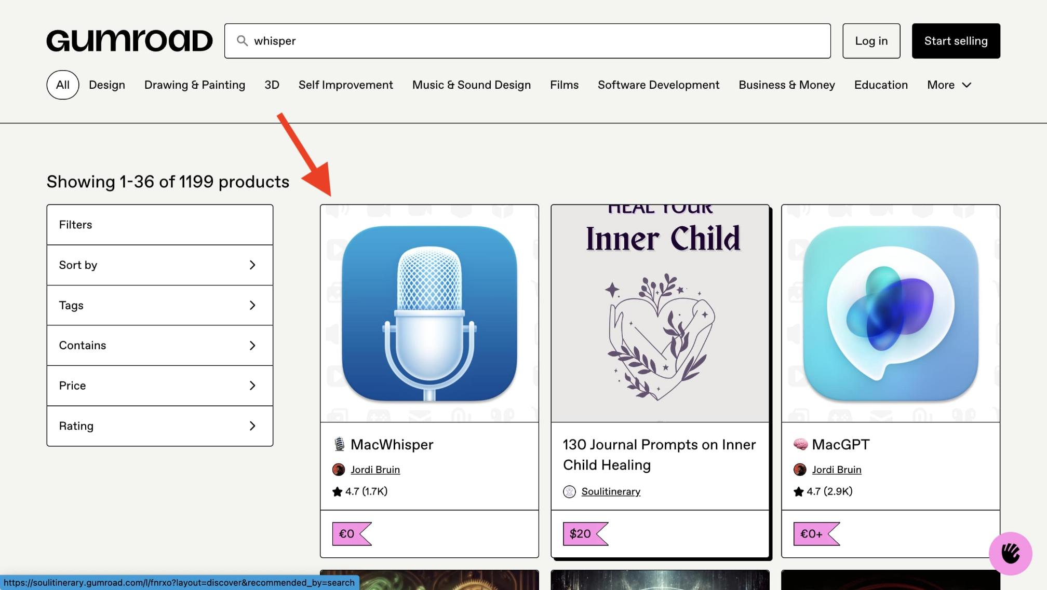Viewport: 1047px width, 590px height.
Task: Click the search field containing whisper
Action: point(528,41)
